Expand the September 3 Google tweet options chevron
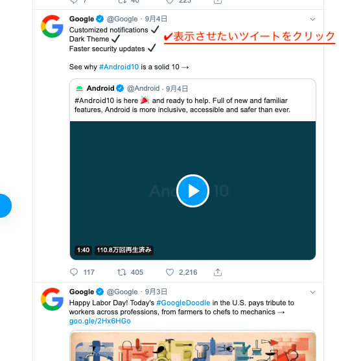This screenshot has height=361, width=339. (312, 292)
